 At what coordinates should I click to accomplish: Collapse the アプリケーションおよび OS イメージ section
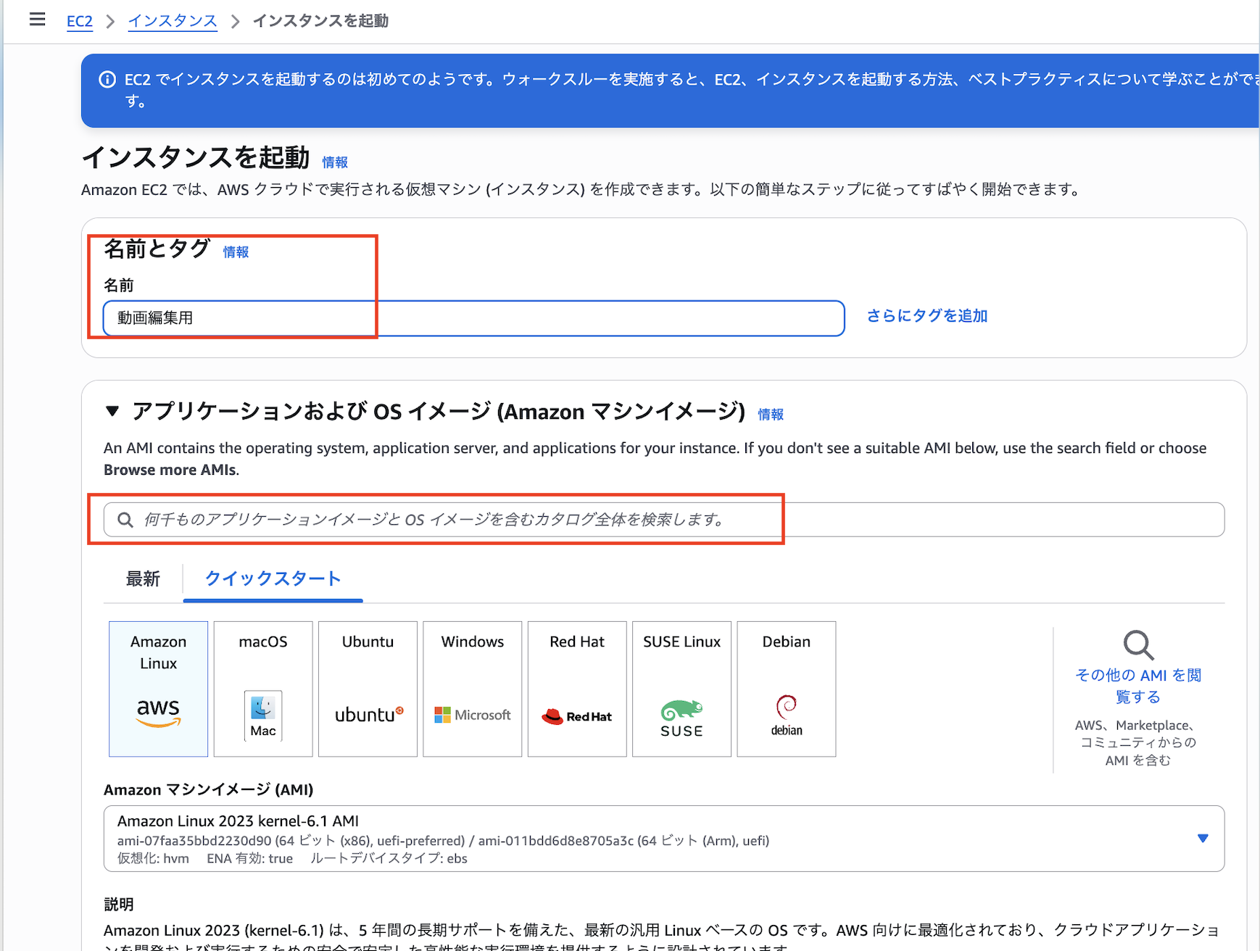[112, 411]
